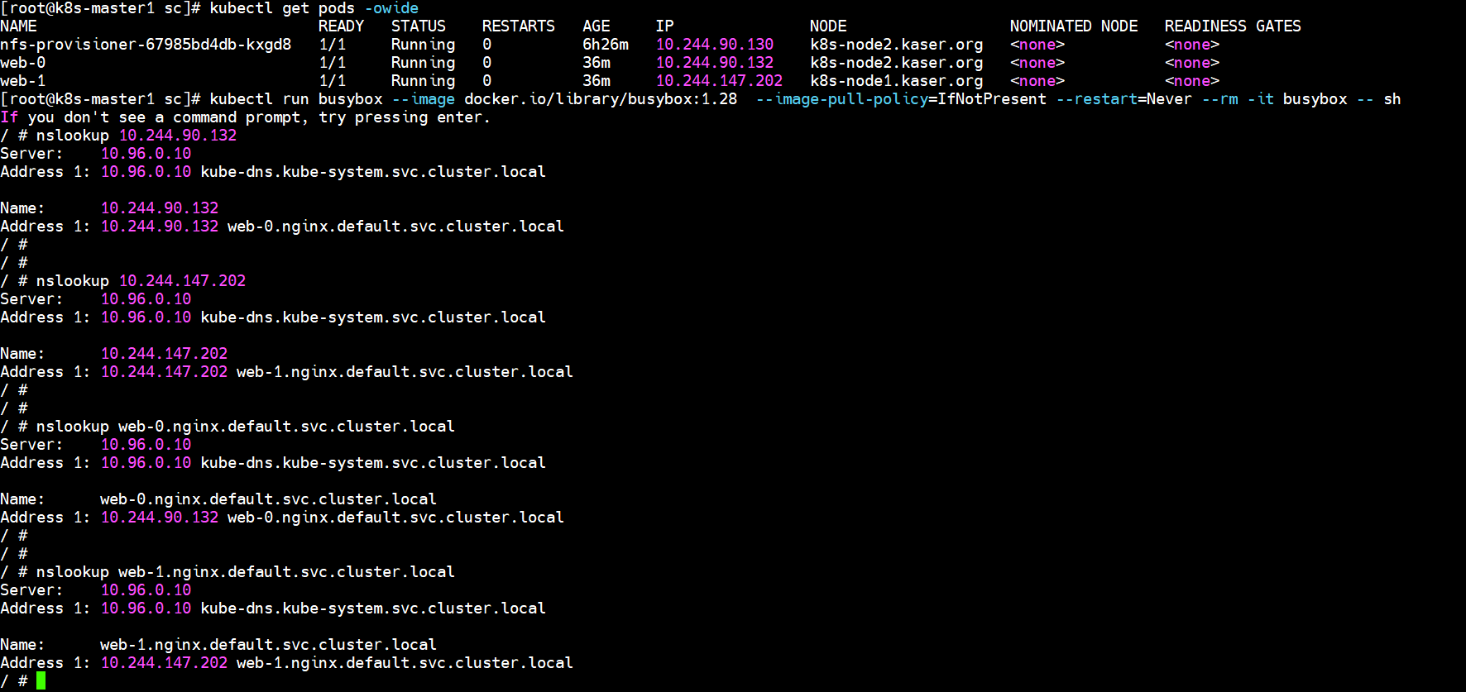
Task: Click the web-0 pod IP 10.244.90.132 in the pods table
Action: tap(715, 63)
